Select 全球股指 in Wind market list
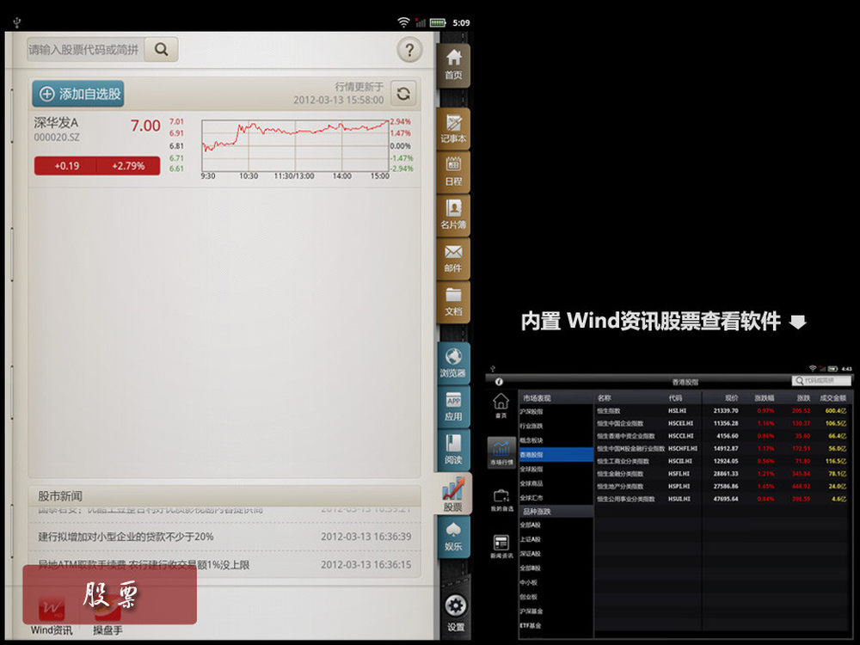The height and width of the screenshot is (645, 860). 531,469
